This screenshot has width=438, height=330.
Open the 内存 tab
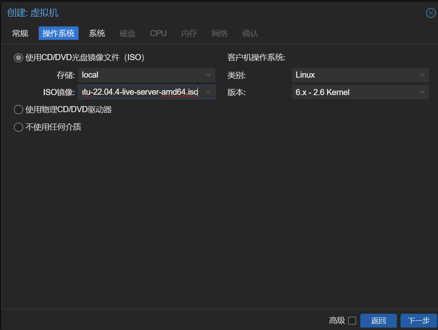pyautogui.click(x=189, y=33)
